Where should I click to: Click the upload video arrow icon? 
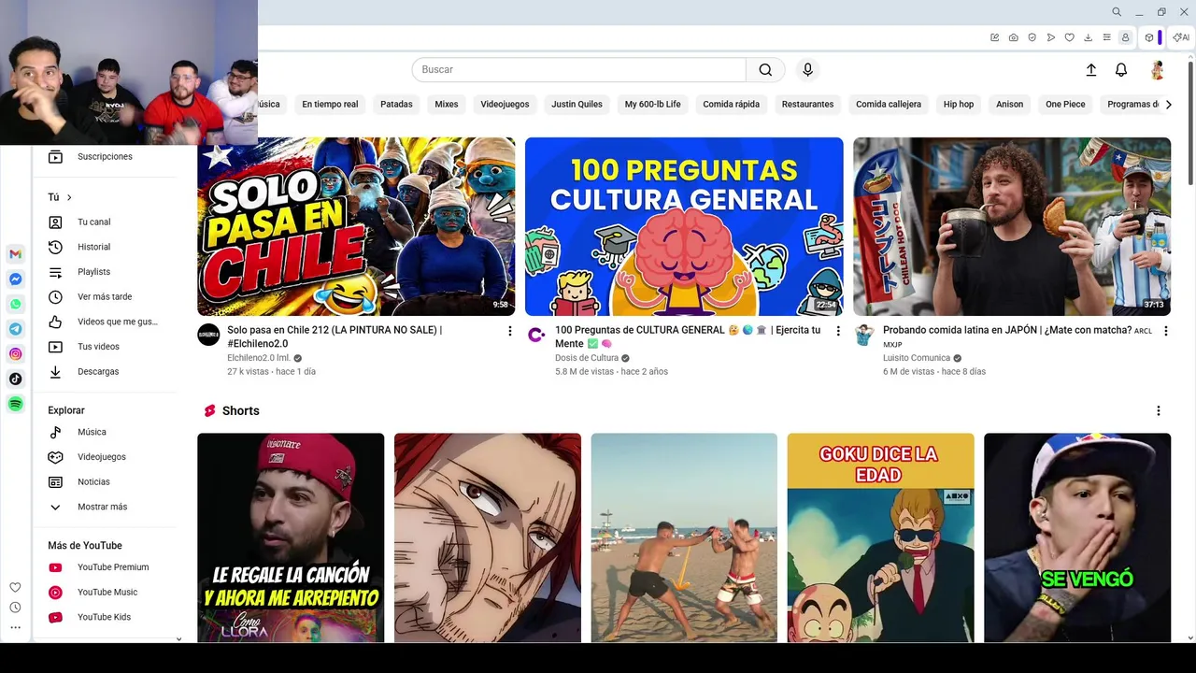[1090, 69]
